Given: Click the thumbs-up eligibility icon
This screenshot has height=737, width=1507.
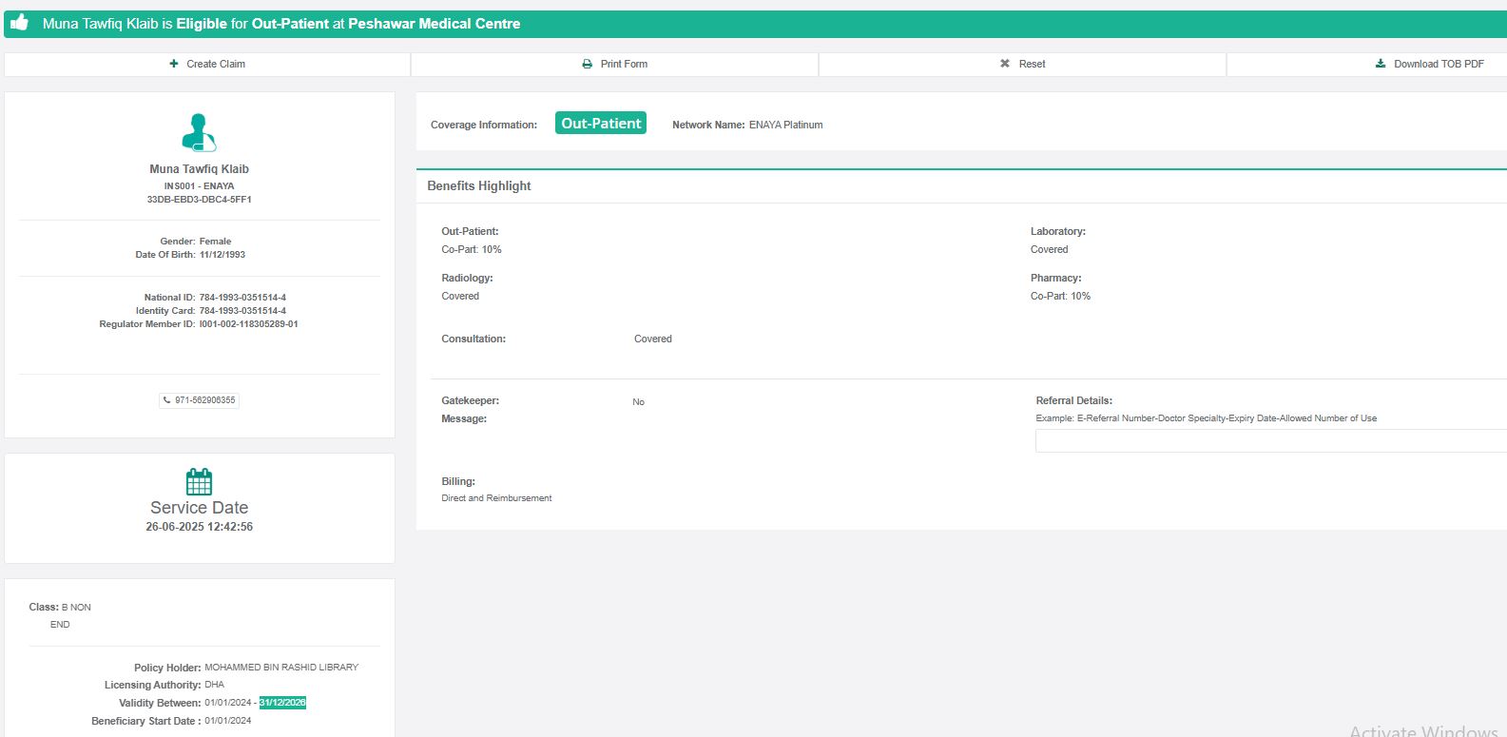Looking at the screenshot, I should (20, 23).
